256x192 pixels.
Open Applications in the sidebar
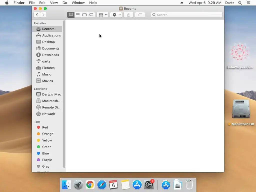coord(47,35)
